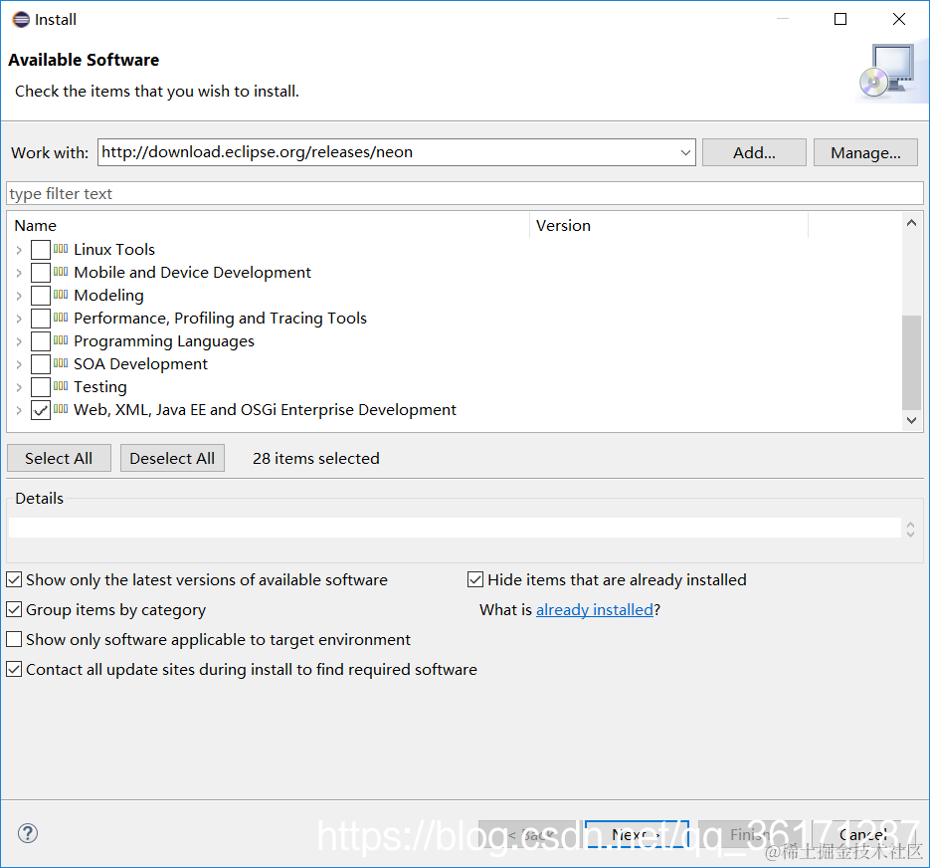
Task: Enable Show only software applicable to target environment
Action: click(x=14, y=639)
